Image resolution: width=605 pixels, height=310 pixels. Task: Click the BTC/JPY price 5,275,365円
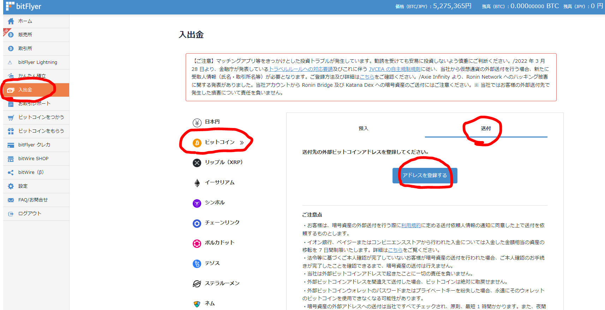[x=452, y=6]
